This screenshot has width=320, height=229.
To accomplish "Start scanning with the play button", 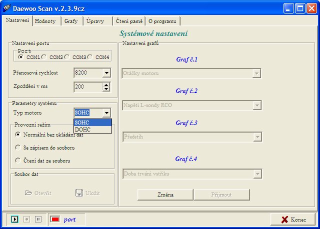I will 14,219.
